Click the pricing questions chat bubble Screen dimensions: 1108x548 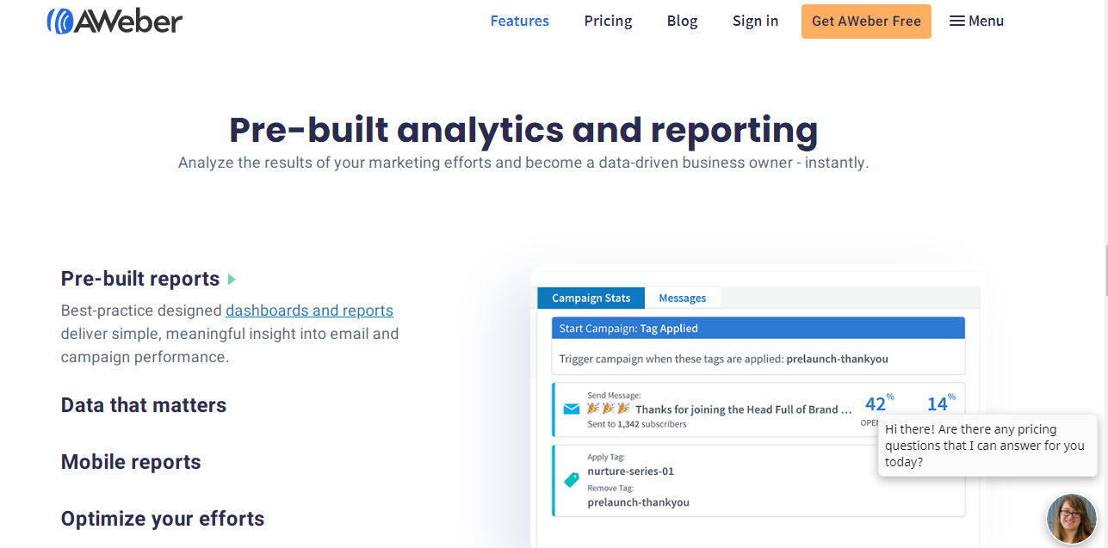coord(987,446)
